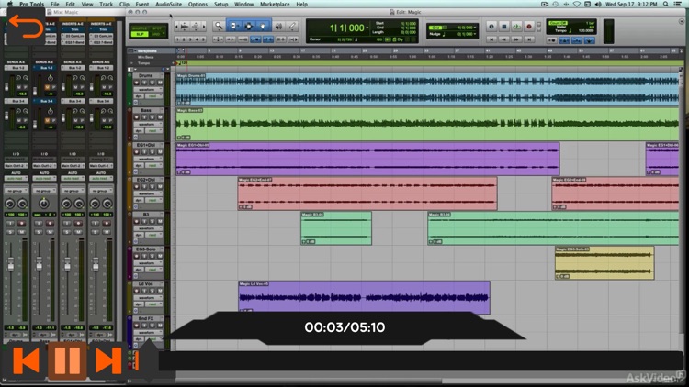The image size is (689, 387).
Task: Select the Scrubber speaker tool
Action: [278, 27]
